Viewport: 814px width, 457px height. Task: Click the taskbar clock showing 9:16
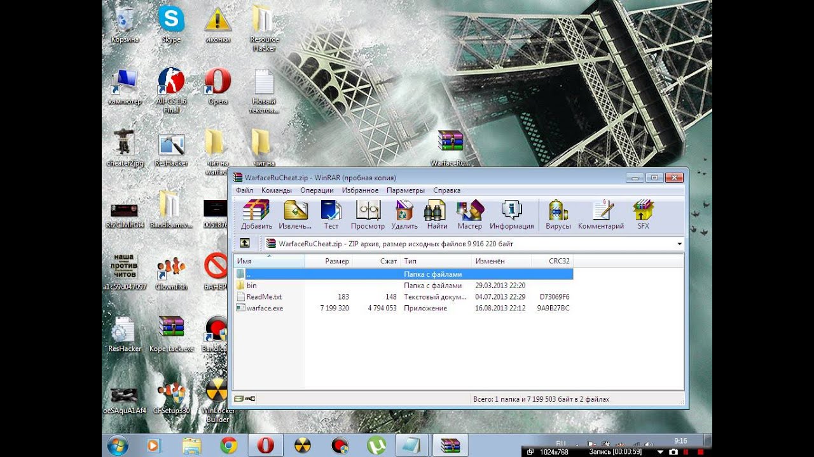point(680,440)
